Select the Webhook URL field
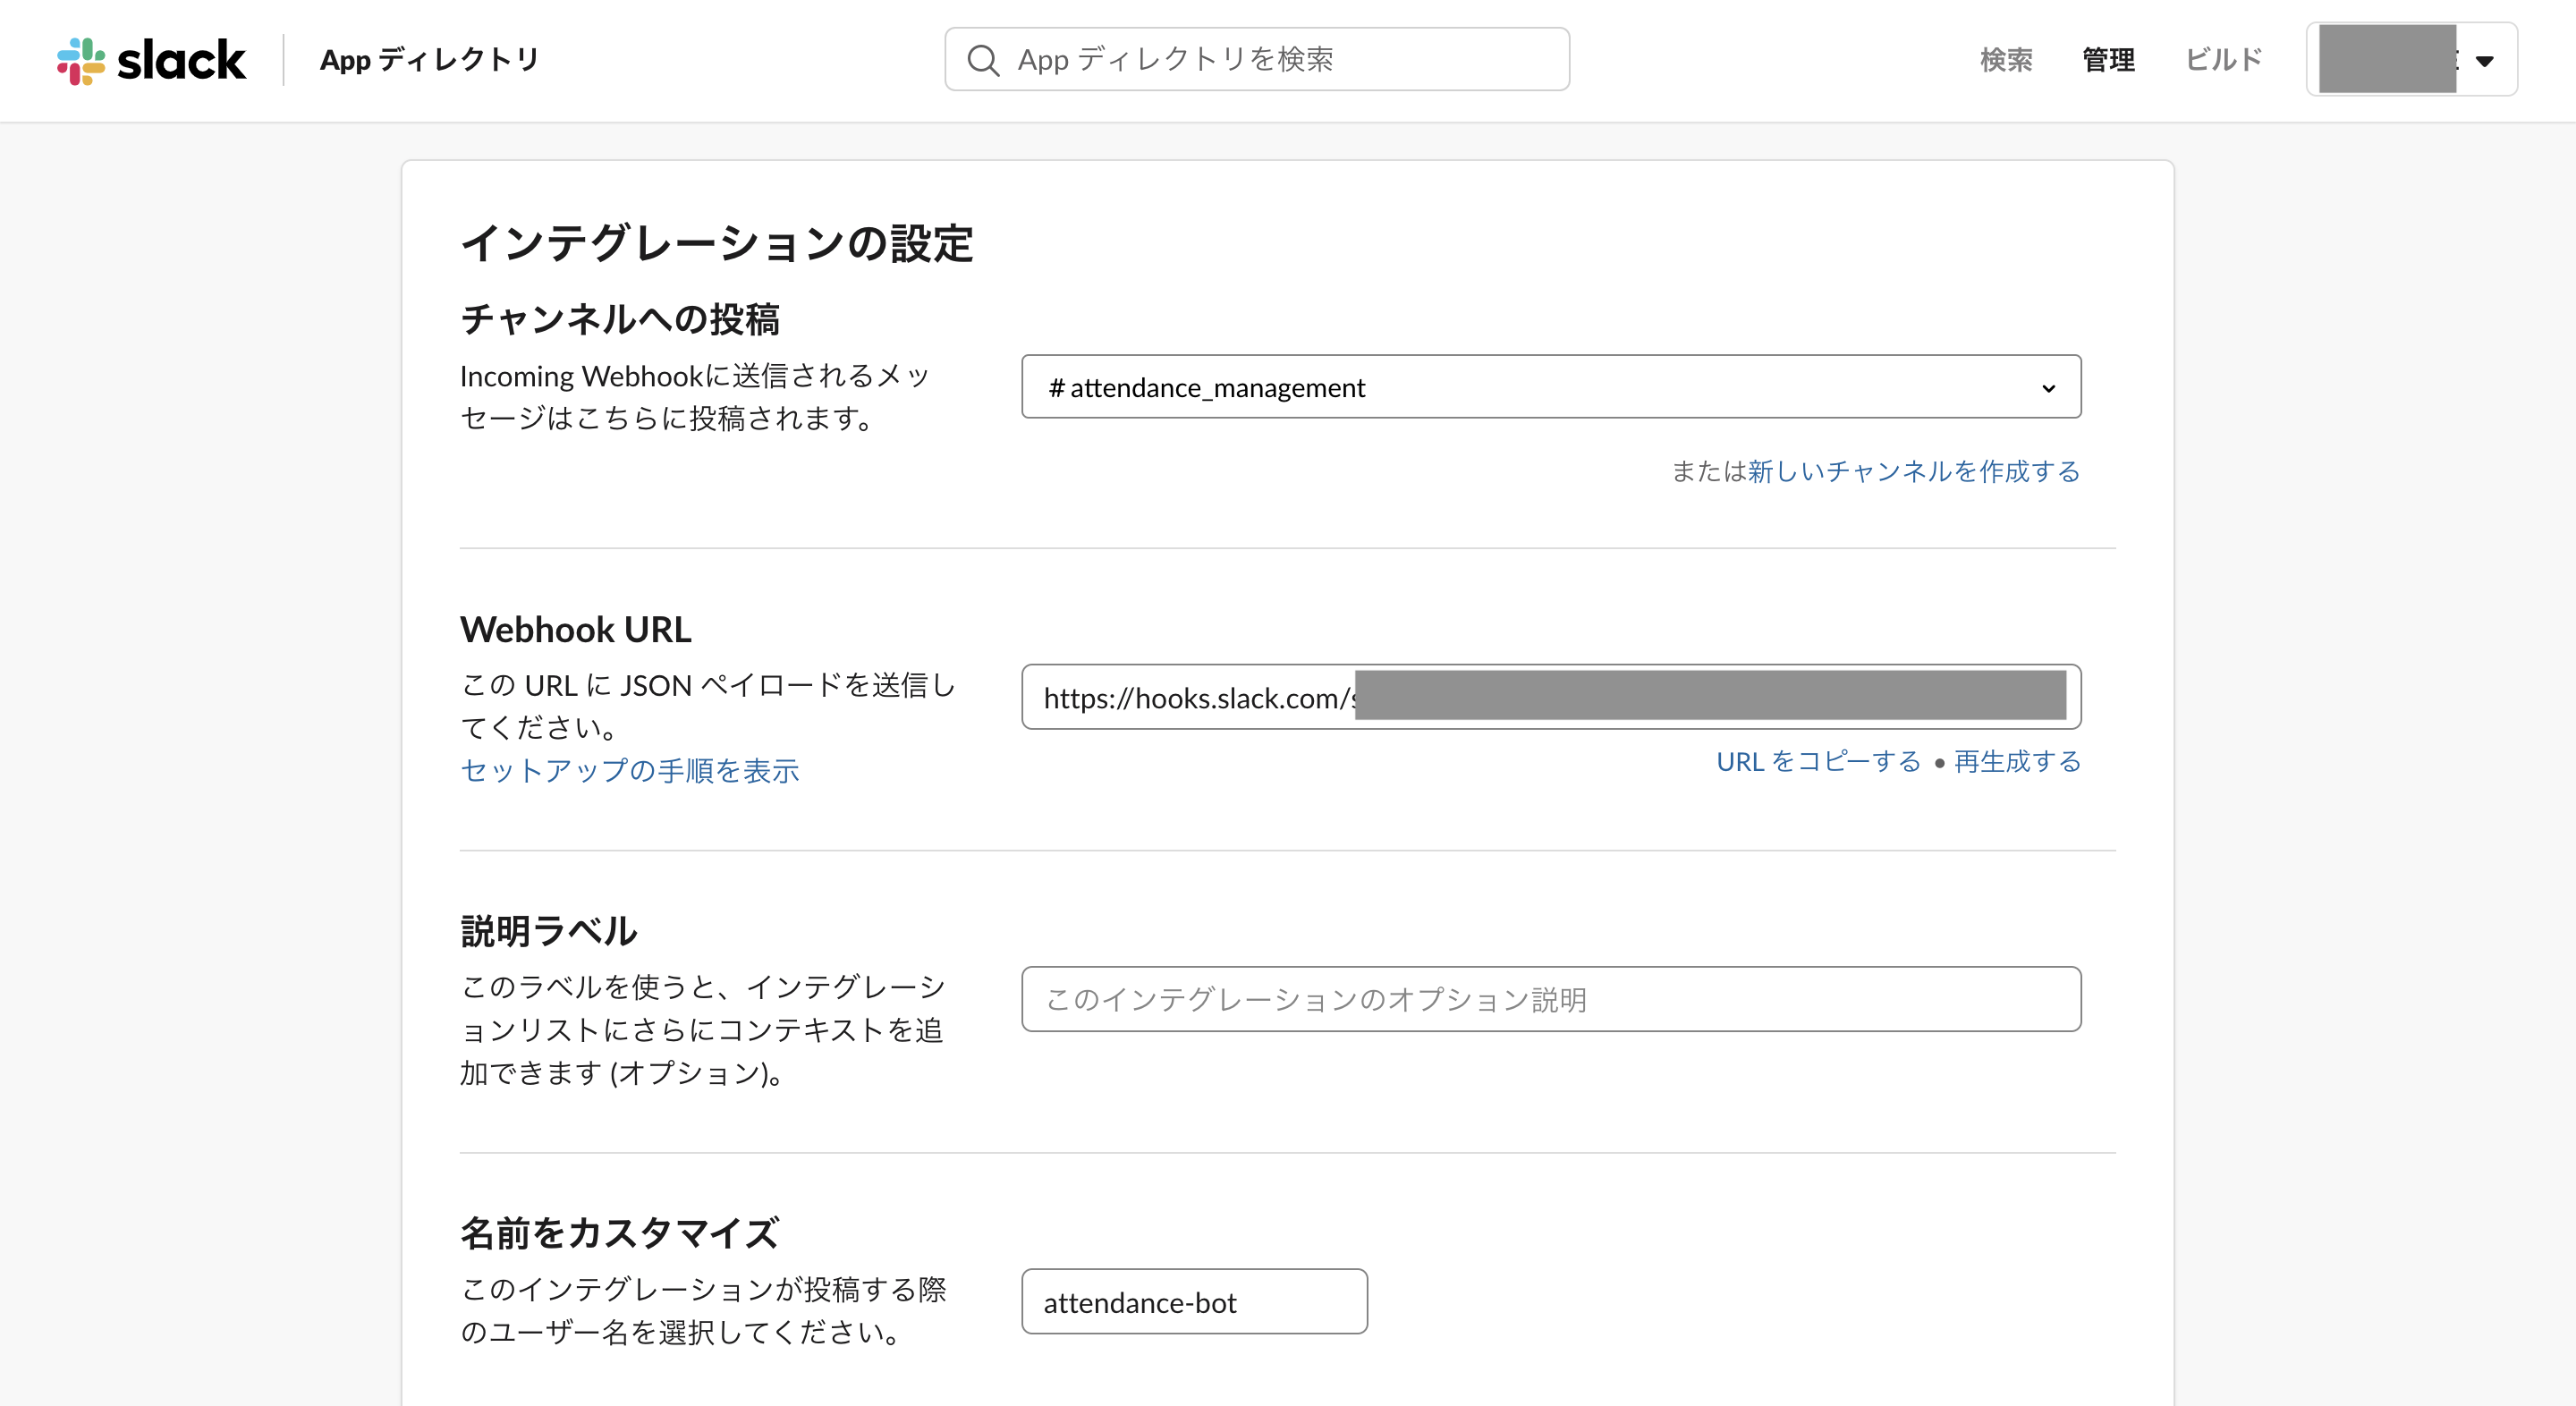Image resolution: width=2576 pixels, height=1406 pixels. tap(1551, 697)
